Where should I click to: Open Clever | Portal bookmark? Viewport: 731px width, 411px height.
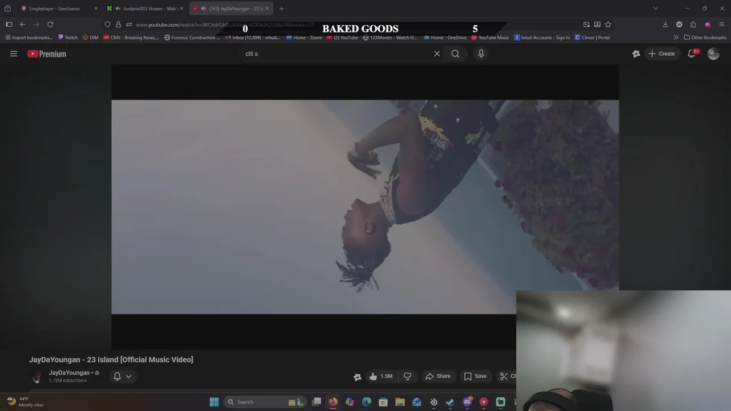(592, 38)
